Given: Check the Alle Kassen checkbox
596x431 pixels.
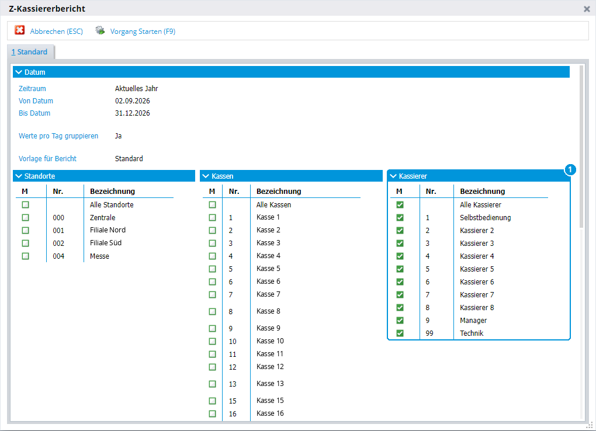Looking at the screenshot, I should [213, 205].
